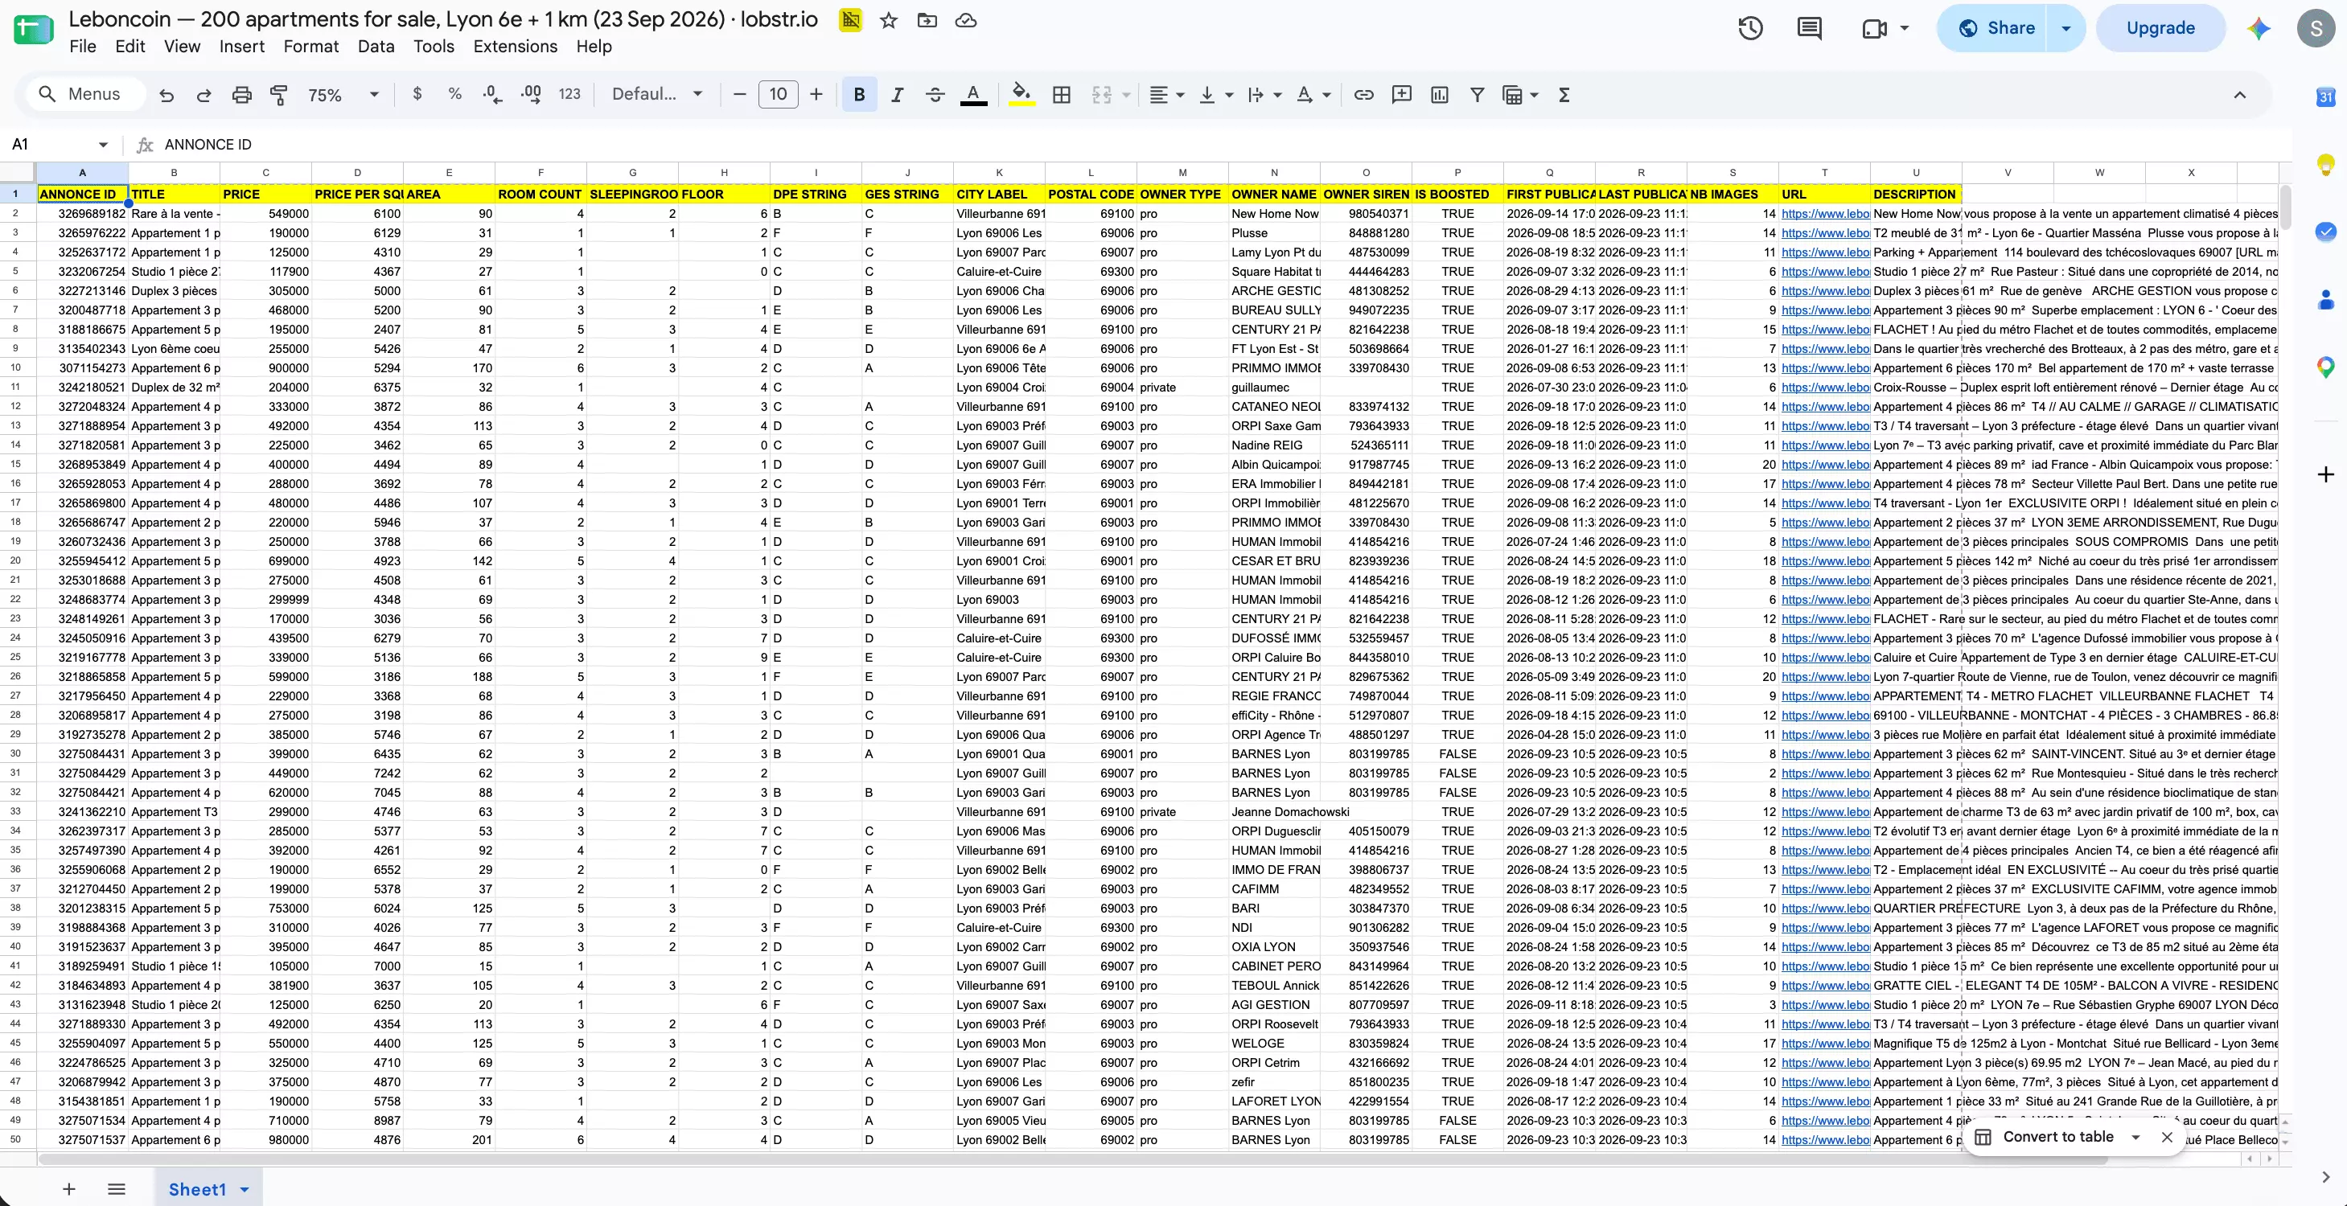Open the Keep side panel
Image resolution: width=2347 pixels, height=1206 pixels.
(x=2325, y=164)
